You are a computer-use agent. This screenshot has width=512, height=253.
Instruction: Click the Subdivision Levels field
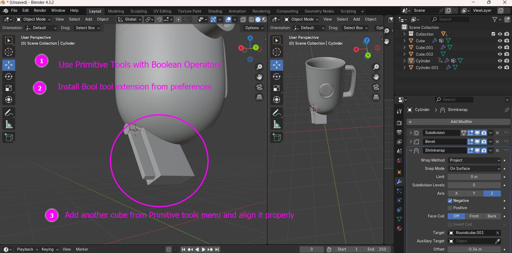(x=474, y=185)
